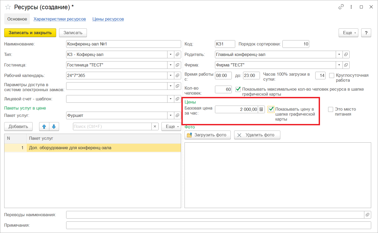Click Записать и закрыть button
Image resolution: width=378 pixels, height=233 pixels.
pos(30,33)
